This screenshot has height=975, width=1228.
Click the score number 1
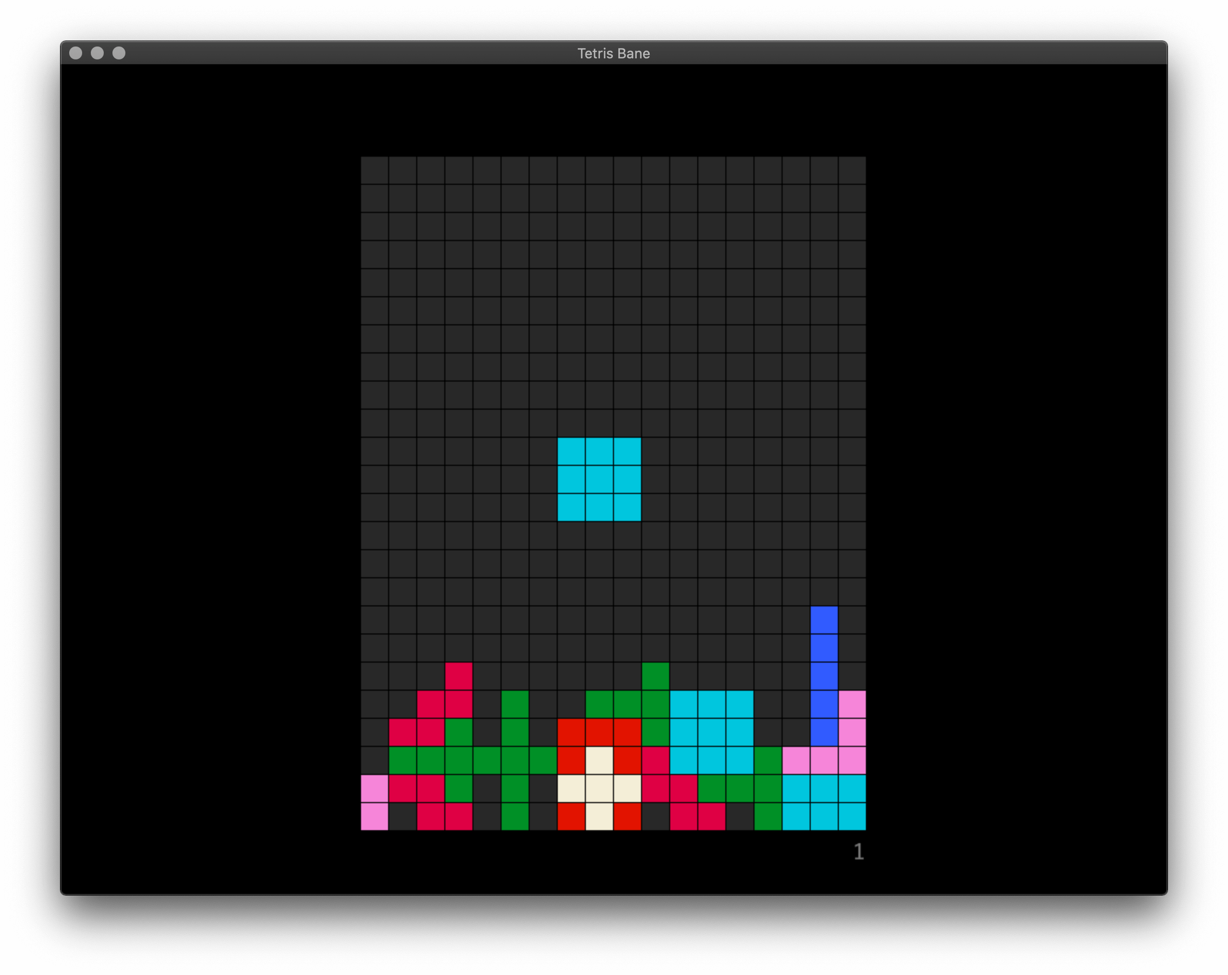point(859,852)
